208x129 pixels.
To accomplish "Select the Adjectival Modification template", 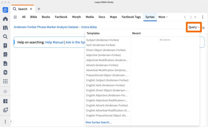I will (108, 60).
